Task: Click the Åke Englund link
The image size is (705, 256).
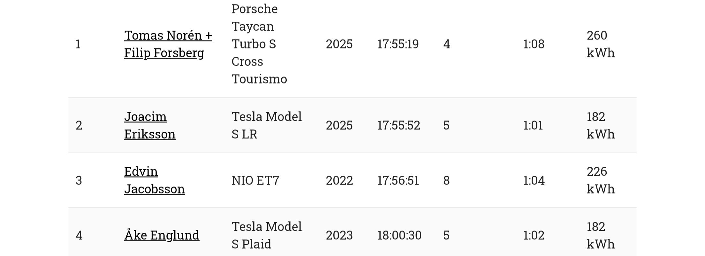Action: click(x=162, y=235)
